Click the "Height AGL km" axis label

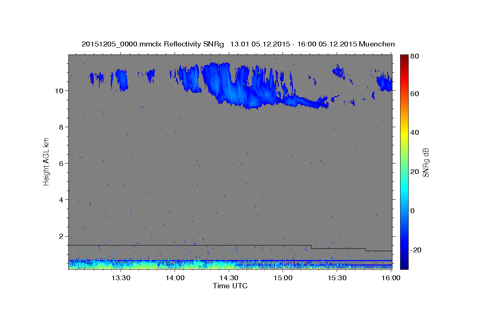coord(46,161)
